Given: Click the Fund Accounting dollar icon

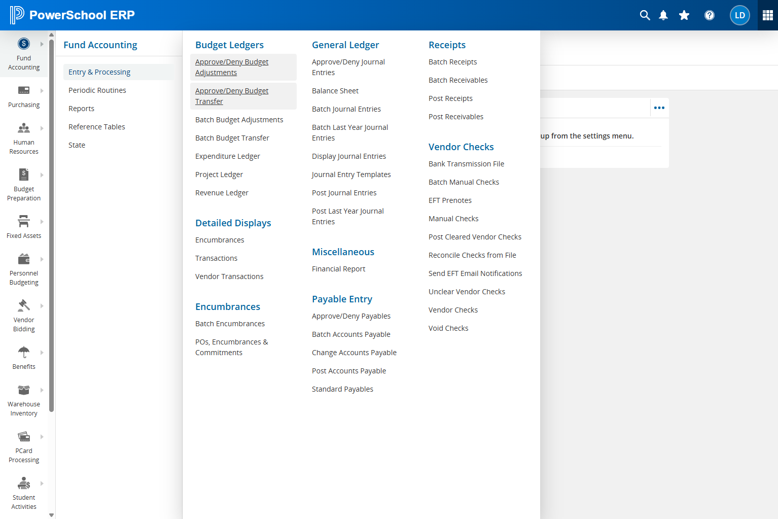Looking at the screenshot, I should 24,44.
